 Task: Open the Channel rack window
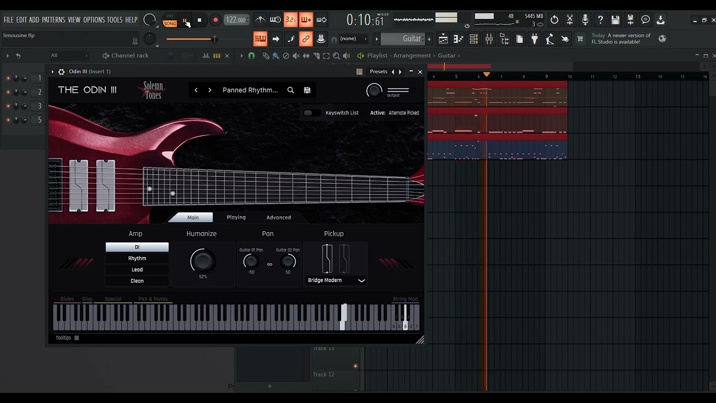point(473,39)
